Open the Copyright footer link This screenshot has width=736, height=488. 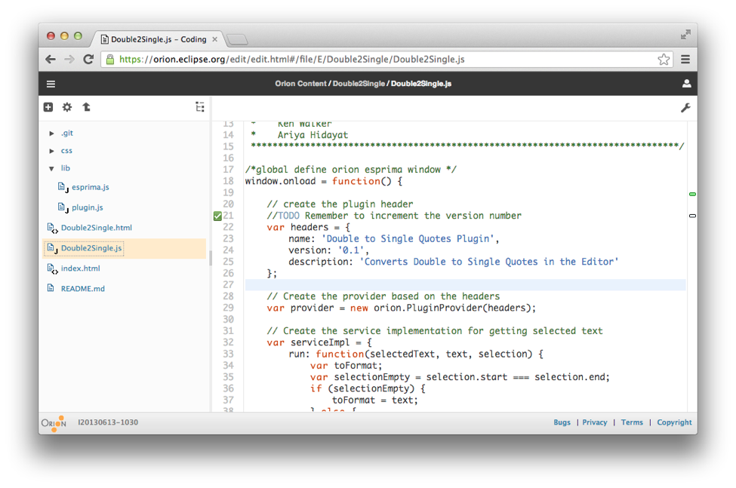coord(674,422)
